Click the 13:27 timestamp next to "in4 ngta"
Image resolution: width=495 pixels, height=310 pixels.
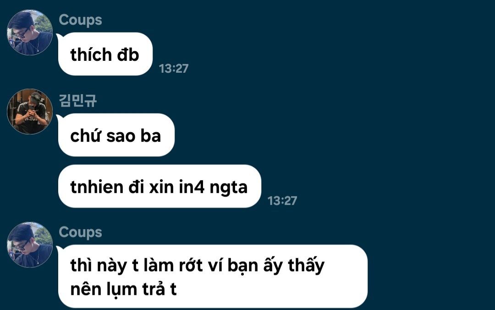point(282,201)
